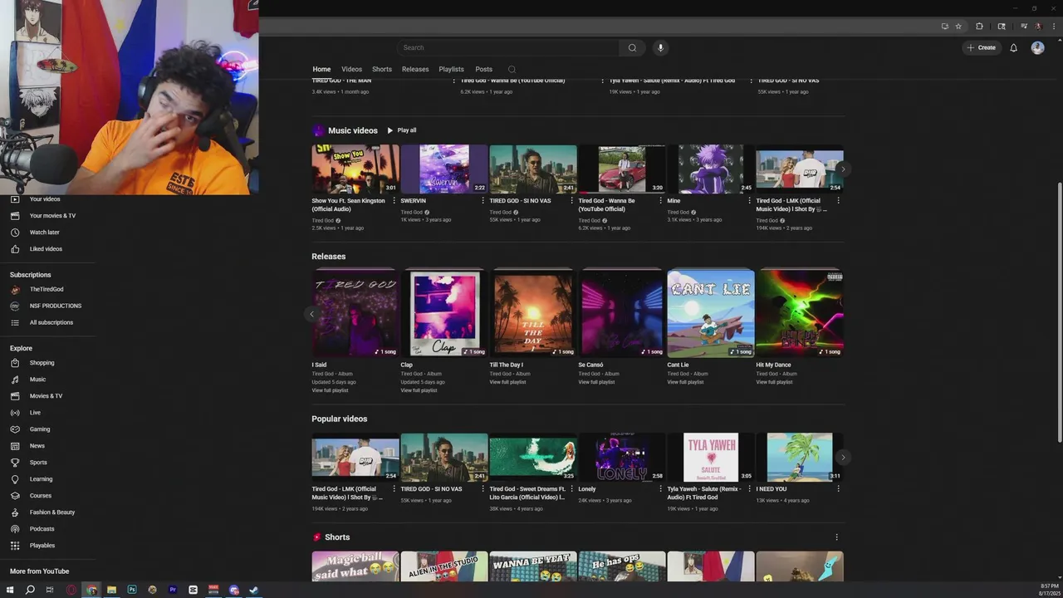1063x598 pixels.
Task: Open Premiere Pro from the taskbar
Action: point(173,590)
